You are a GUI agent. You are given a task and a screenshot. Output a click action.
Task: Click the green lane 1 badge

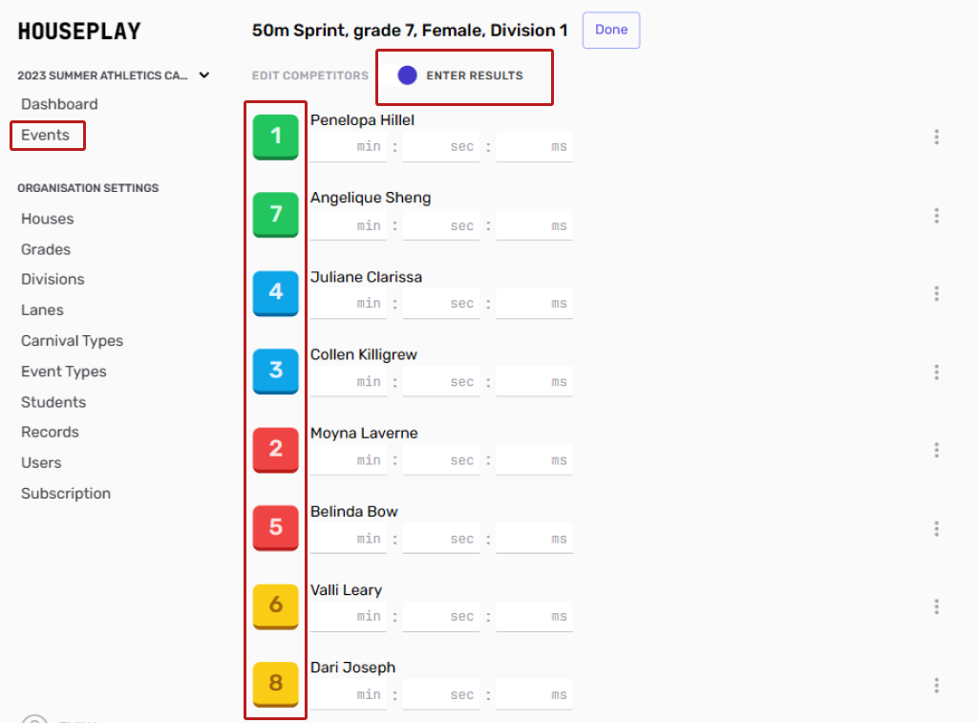(276, 137)
